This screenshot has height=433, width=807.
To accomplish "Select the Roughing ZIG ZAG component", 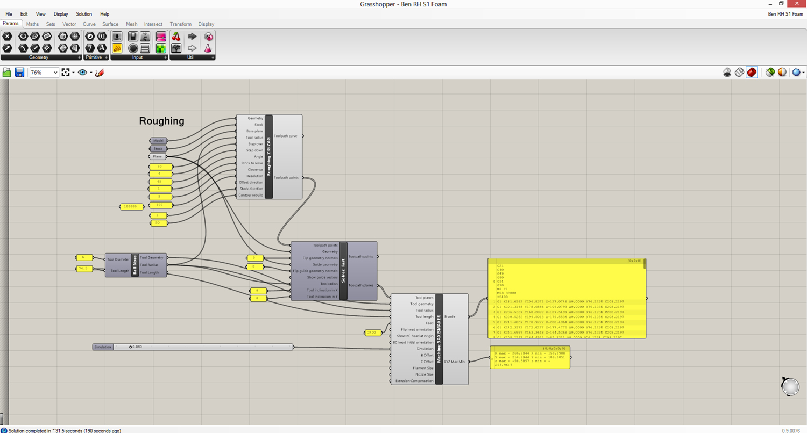I will (x=269, y=156).
